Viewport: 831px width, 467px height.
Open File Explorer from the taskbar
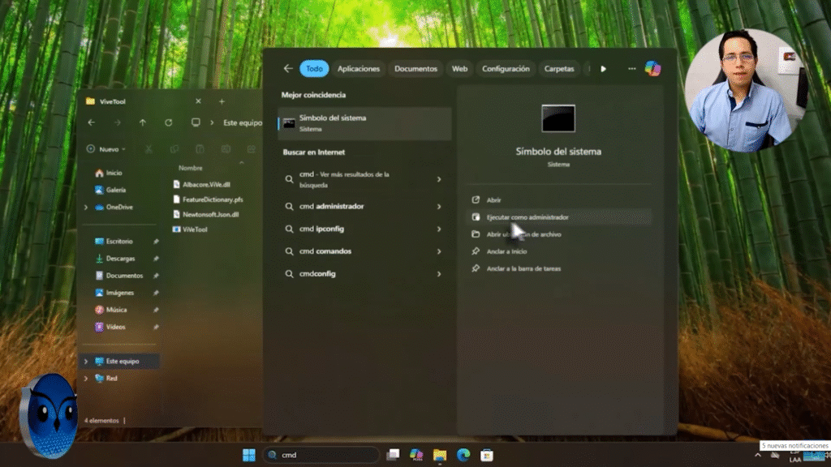[x=440, y=455]
